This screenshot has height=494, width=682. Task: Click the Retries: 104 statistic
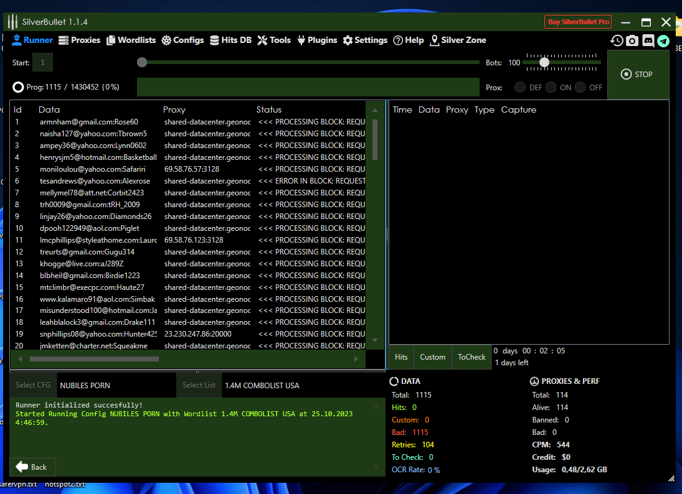coord(413,444)
